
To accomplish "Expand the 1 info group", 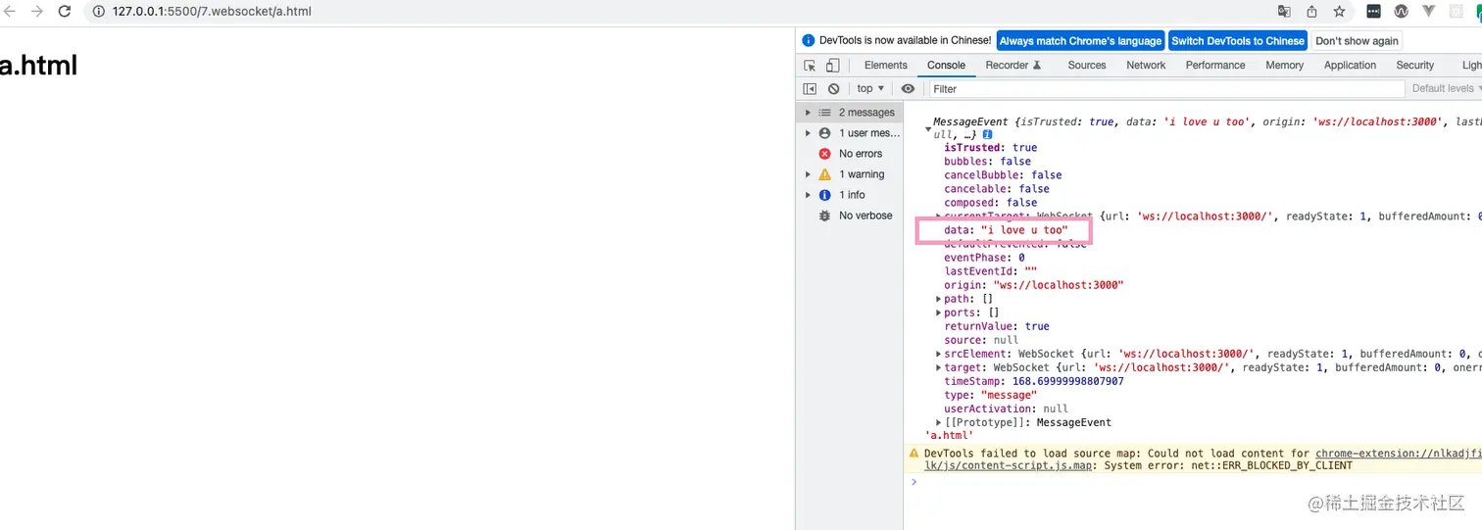I will [808, 195].
